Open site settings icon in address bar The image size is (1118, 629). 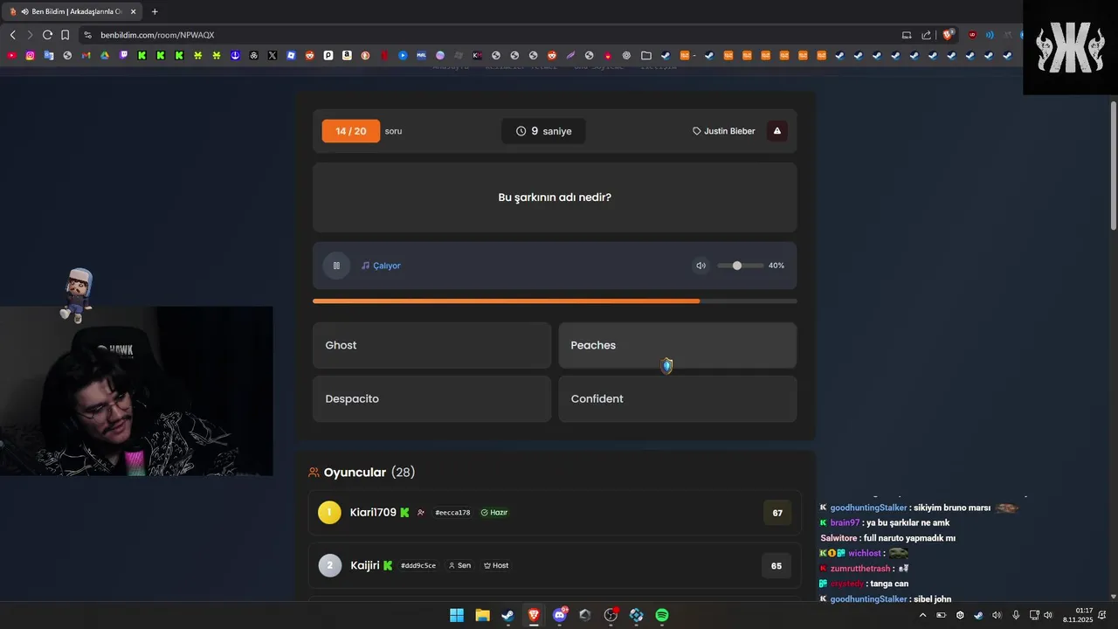pyautogui.click(x=87, y=35)
